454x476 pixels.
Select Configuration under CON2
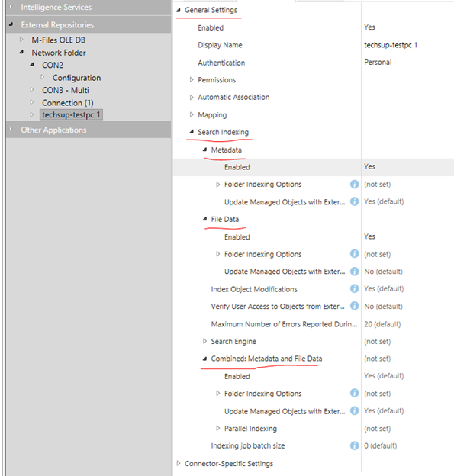76,78
